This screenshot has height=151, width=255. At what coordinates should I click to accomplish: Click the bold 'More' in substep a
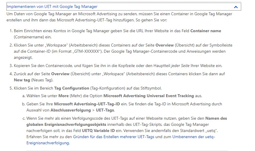tap(63, 96)
